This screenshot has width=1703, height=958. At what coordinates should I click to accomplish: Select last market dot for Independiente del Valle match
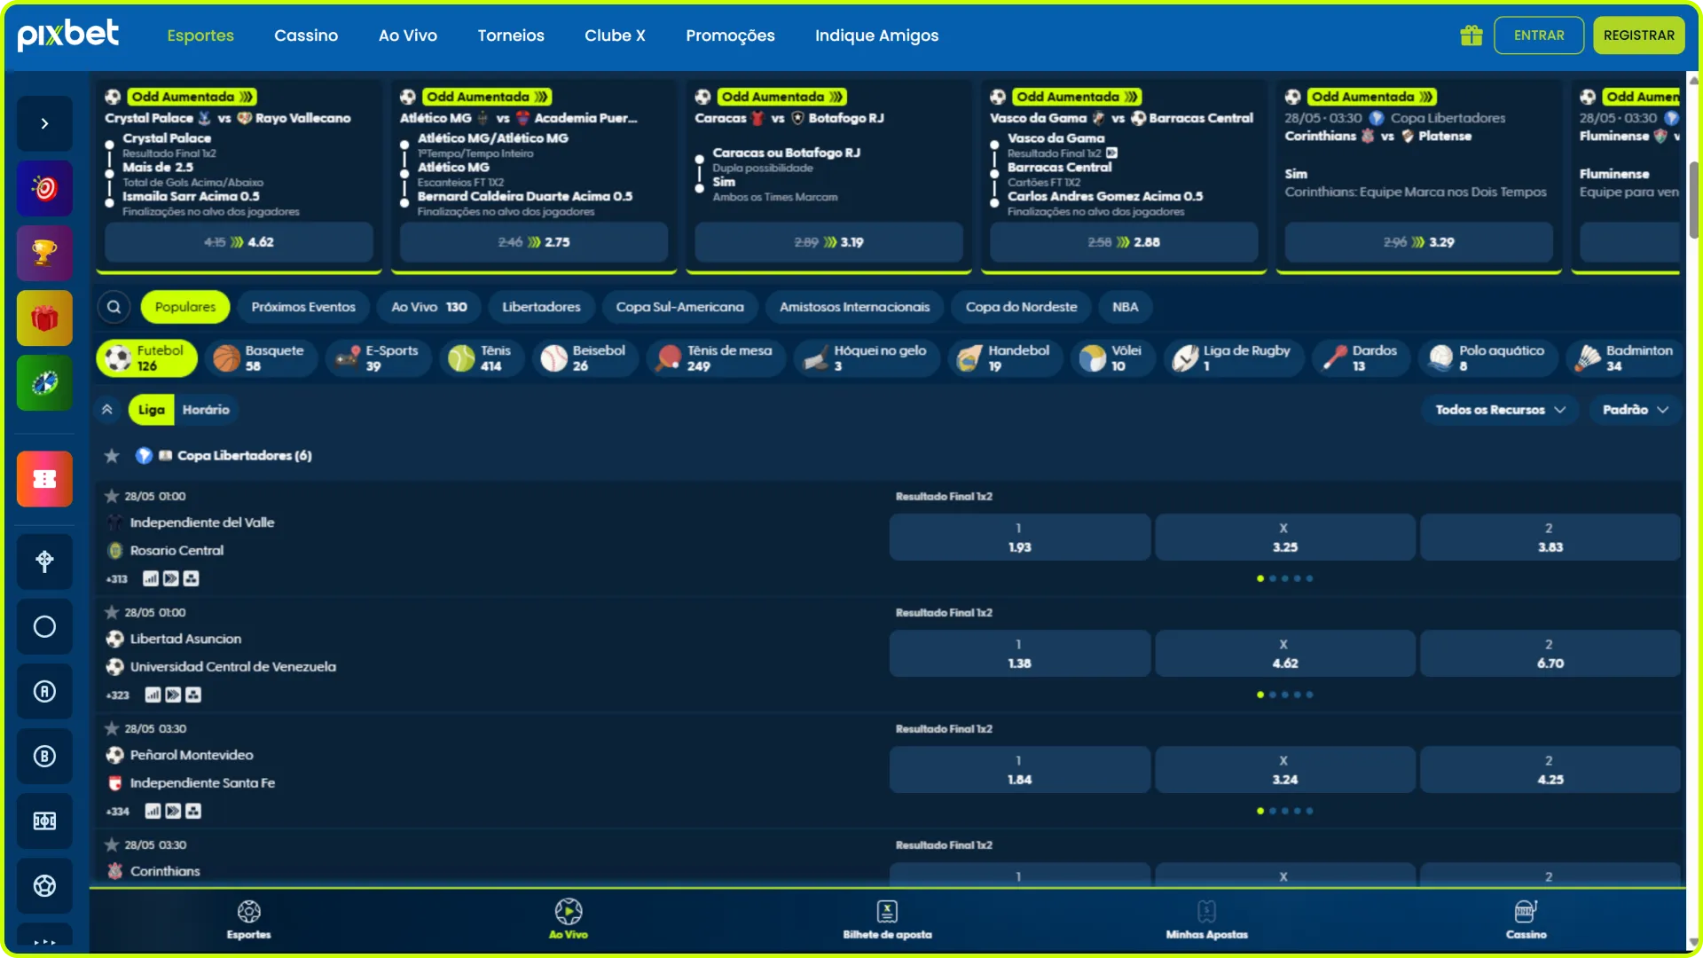coord(1309,578)
